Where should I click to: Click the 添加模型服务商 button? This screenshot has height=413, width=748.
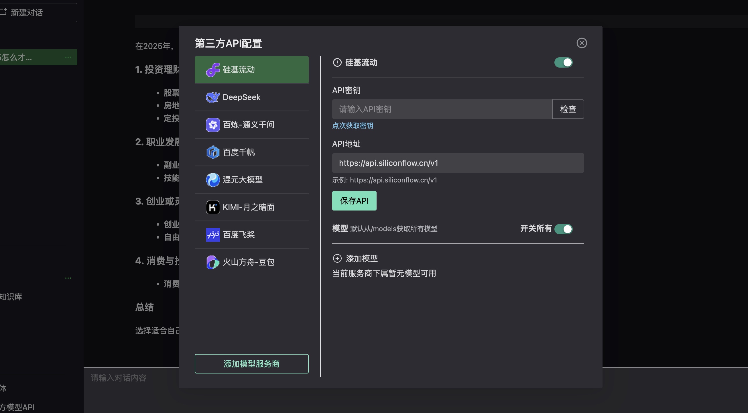pyautogui.click(x=251, y=364)
